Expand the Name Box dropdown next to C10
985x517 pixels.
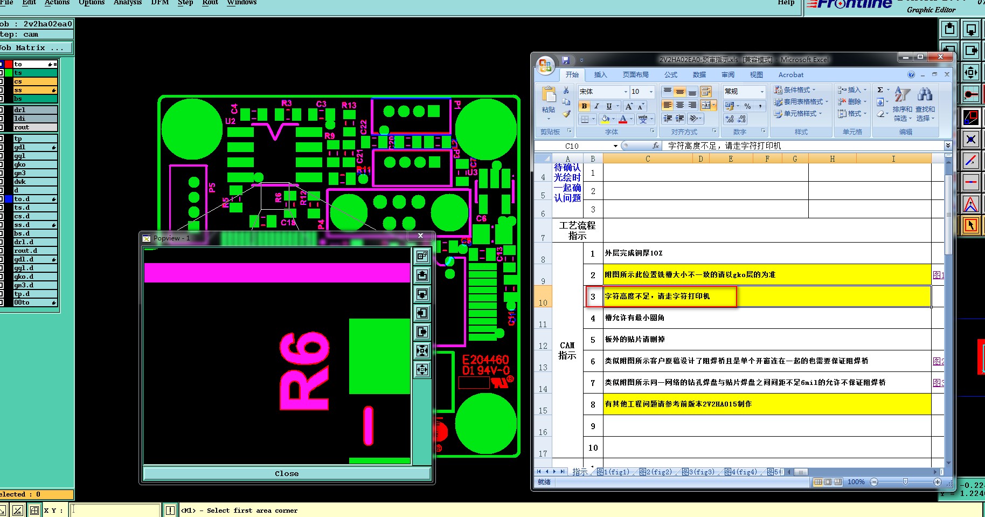(x=615, y=146)
